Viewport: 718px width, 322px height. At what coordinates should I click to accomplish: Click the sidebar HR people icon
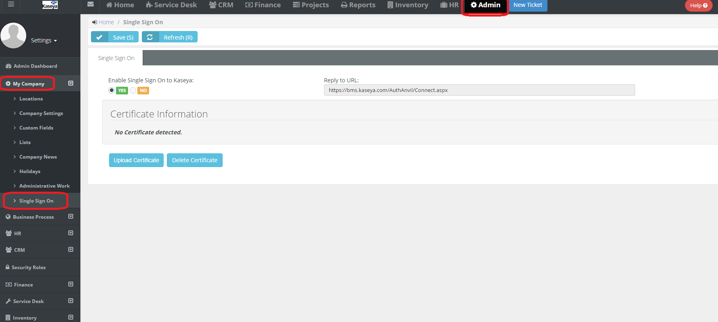pyautogui.click(x=8, y=233)
